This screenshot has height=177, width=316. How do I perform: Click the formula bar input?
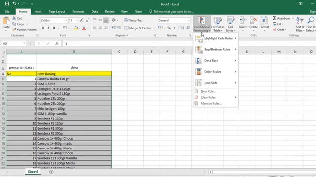coord(189,43)
